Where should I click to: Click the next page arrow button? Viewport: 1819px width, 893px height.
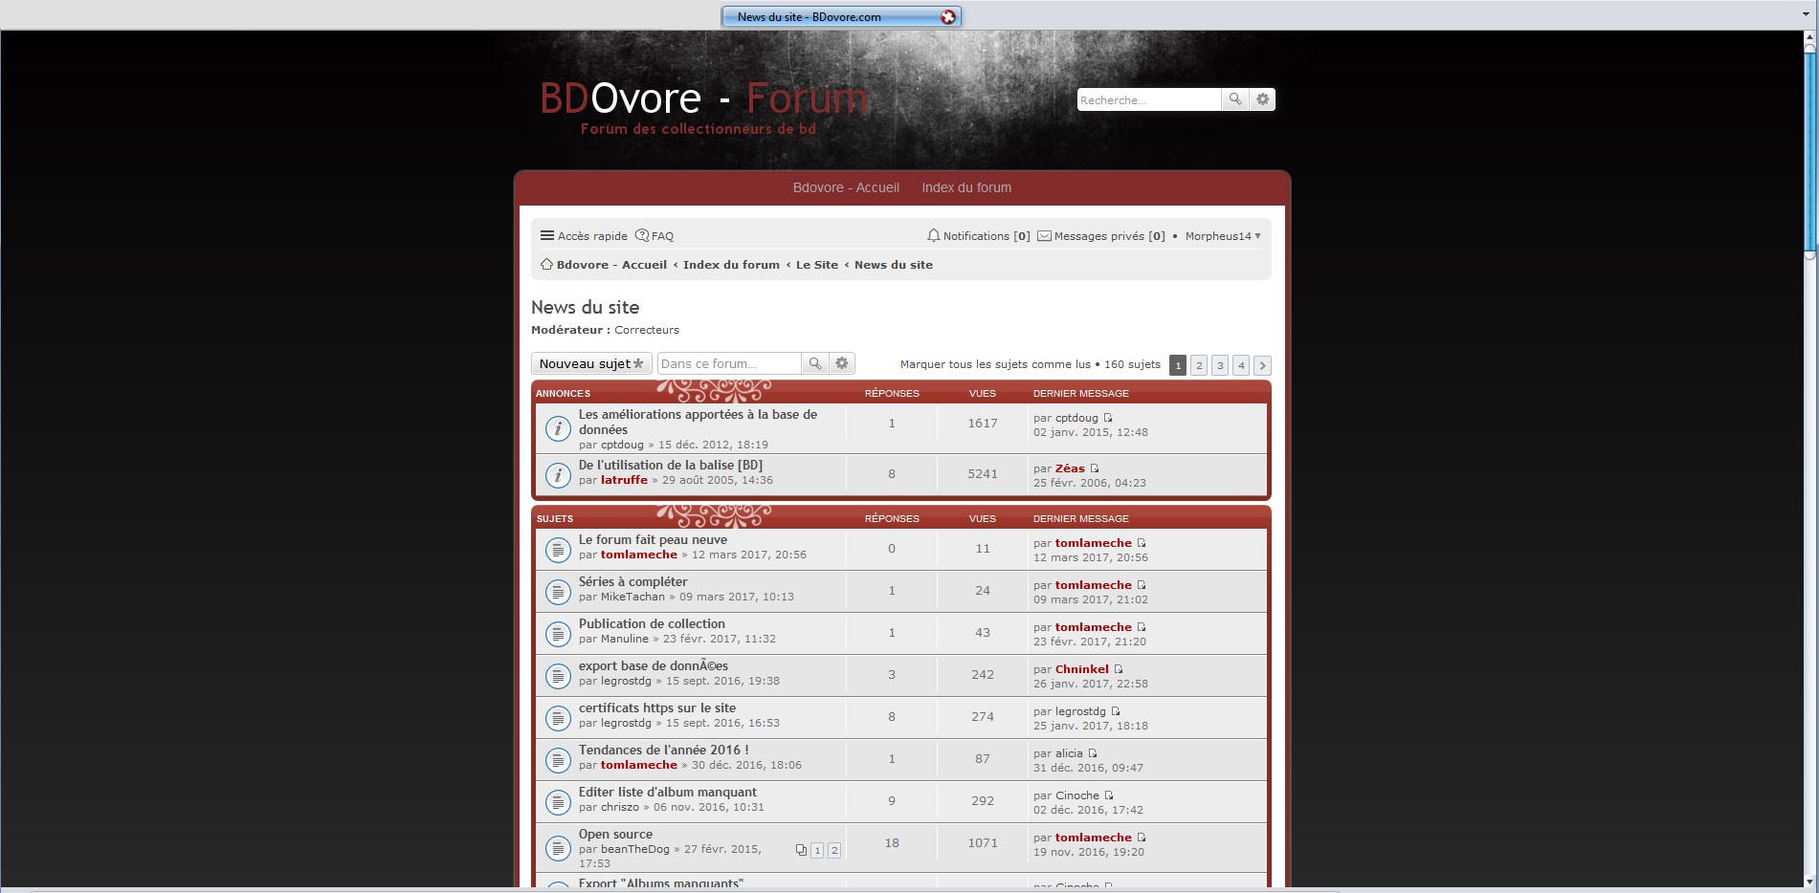pos(1262,365)
